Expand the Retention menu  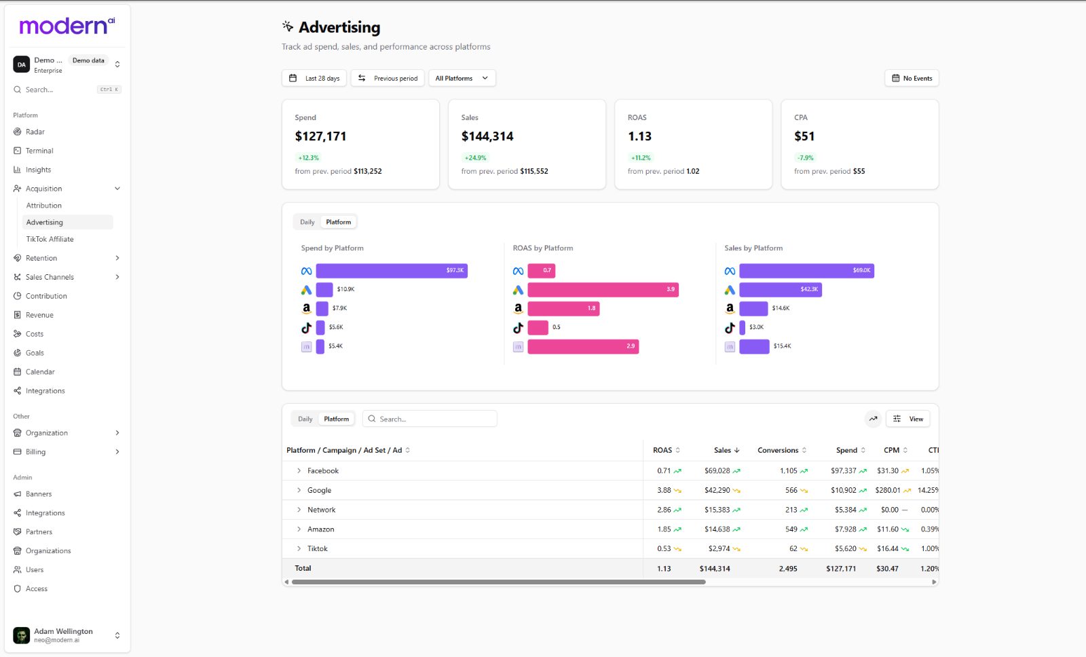coord(117,258)
